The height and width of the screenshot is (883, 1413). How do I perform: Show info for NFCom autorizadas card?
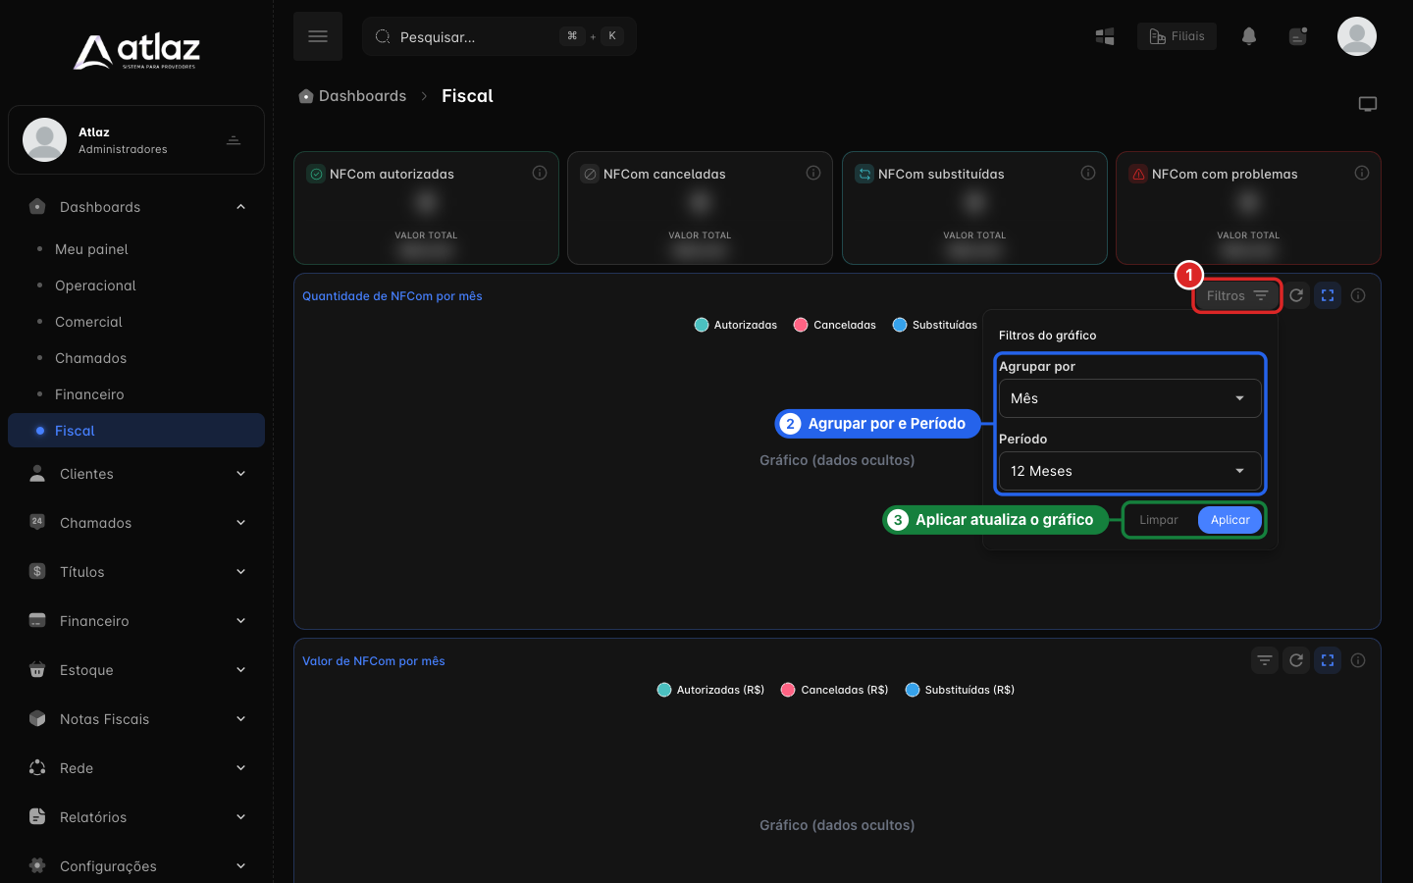[540, 173]
